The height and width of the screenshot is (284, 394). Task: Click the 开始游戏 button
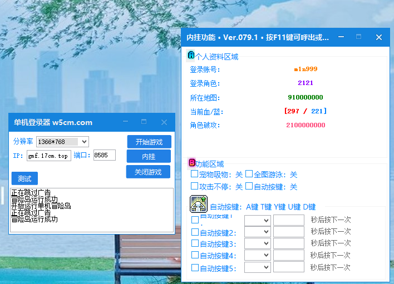(x=149, y=142)
